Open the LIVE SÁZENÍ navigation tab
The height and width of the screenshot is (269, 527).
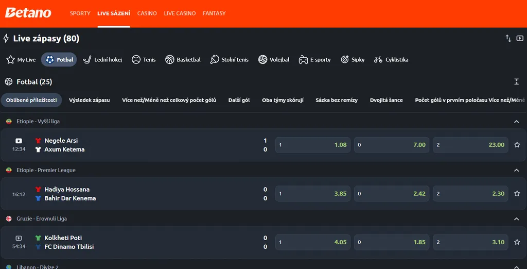tap(114, 13)
